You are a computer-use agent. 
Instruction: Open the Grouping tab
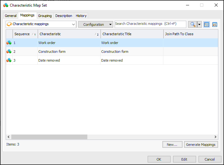[45, 16]
